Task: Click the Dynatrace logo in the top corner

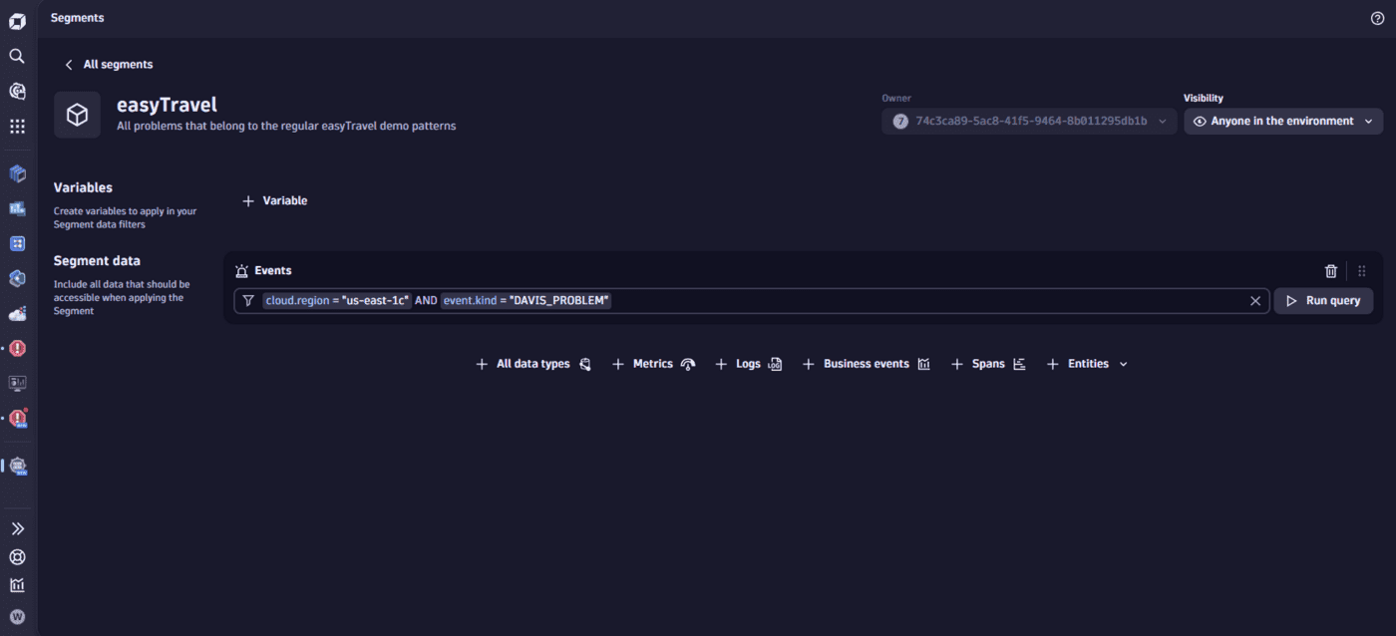Action: pos(16,19)
